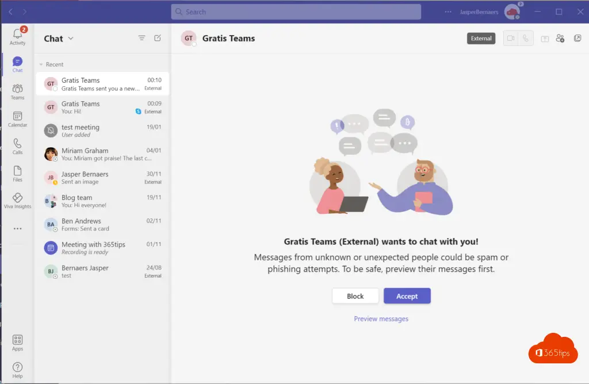Start a new chat with compose icon

[158, 38]
